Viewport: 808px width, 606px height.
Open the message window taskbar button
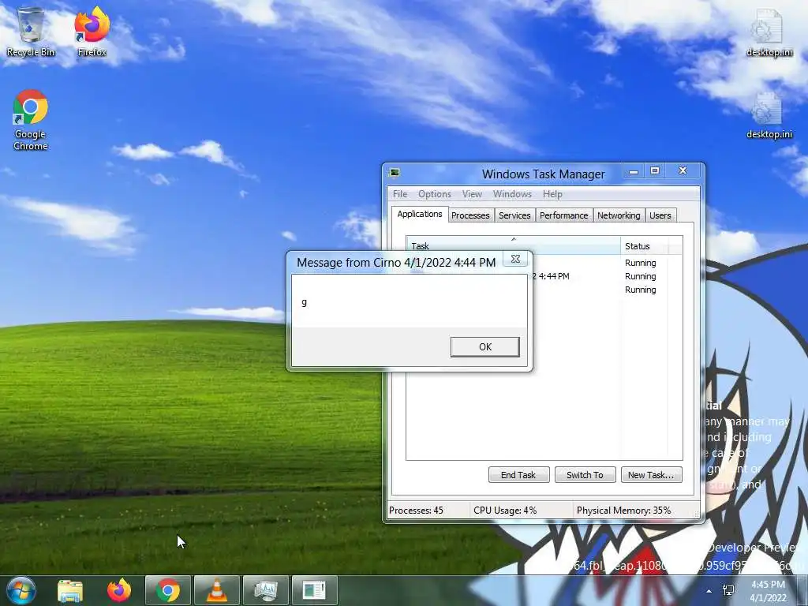pos(315,590)
